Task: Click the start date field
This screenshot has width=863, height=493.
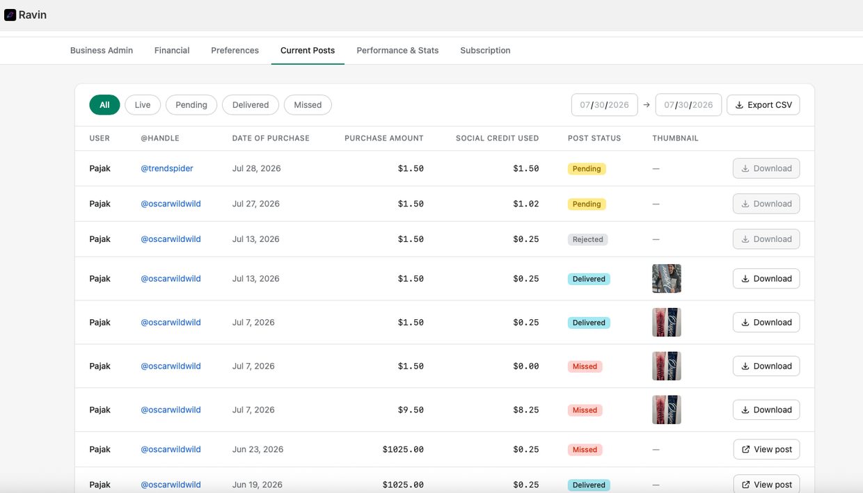Action: pos(604,105)
